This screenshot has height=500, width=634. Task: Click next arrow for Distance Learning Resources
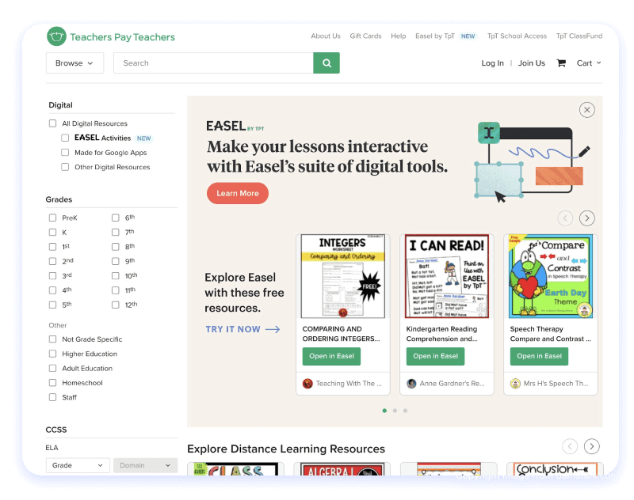pyautogui.click(x=591, y=446)
